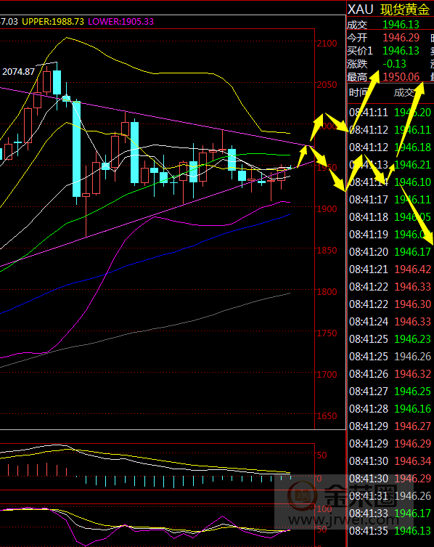
Task: Select the XAU symbol code
Action: [361, 9]
